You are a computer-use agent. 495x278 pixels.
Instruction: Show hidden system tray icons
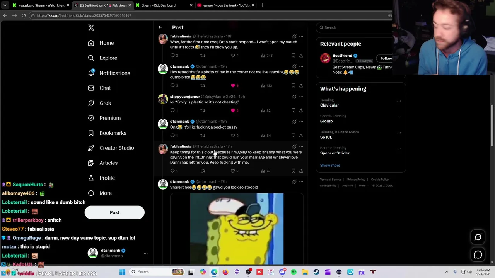tap(447, 272)
